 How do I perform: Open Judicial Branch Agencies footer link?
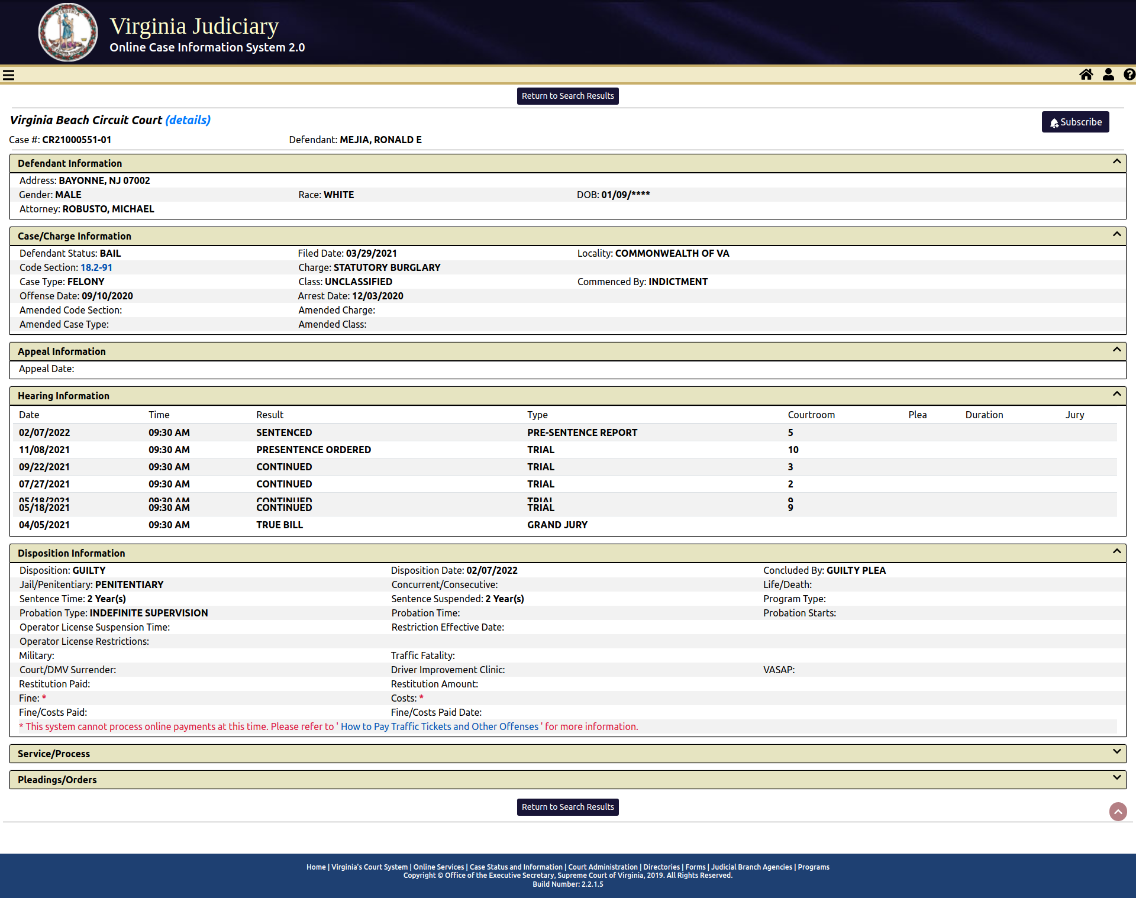751,867
